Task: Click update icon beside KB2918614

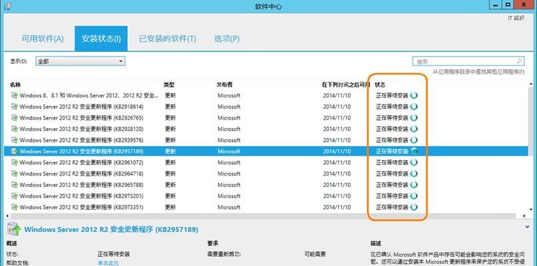Action: point(15,106)
